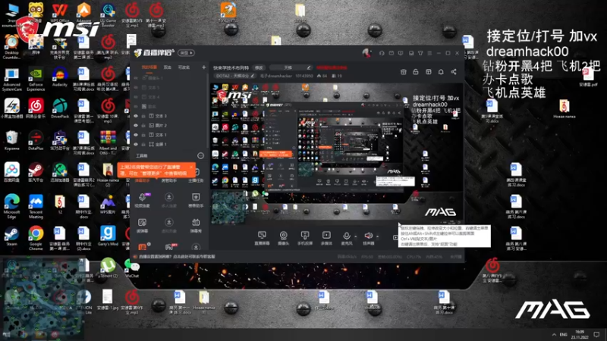Show hidden system tray icons chevron
607x341 pixels.
pyautogui.click(x=554, y=334)
